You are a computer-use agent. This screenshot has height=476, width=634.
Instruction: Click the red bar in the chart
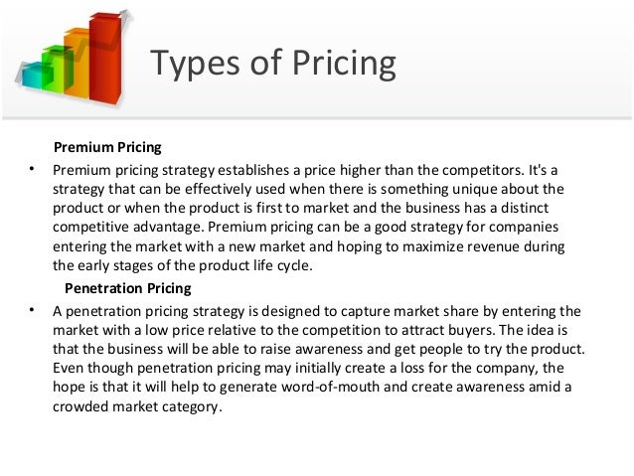click(x=105, y=58)
